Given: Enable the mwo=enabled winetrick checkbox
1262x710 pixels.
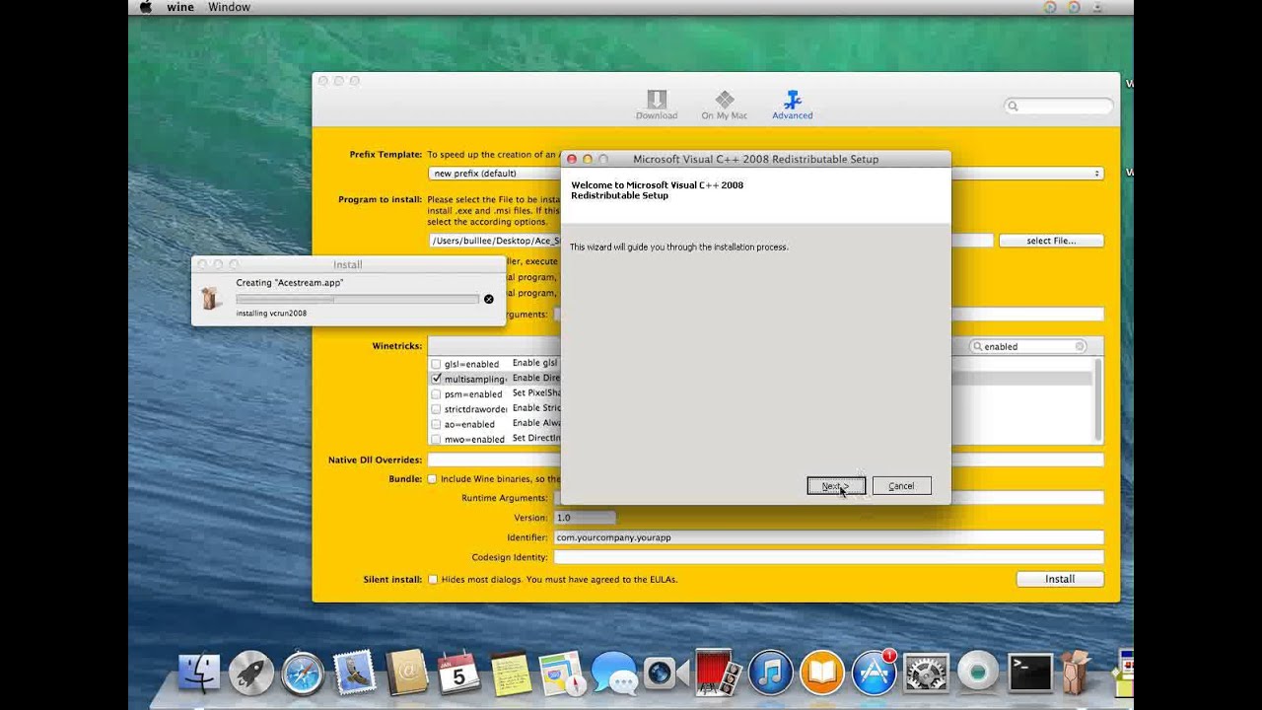Looking at the screenshot, I should point(436,439).
